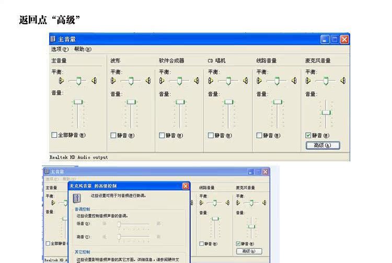Mute the 波形 channel with its 静音 checkbox
This screenshot has width=392, height=263.
pyautogui.click(x=113, y=135)
